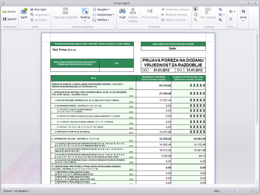Open Parametri settings

[x=39, y=20]
